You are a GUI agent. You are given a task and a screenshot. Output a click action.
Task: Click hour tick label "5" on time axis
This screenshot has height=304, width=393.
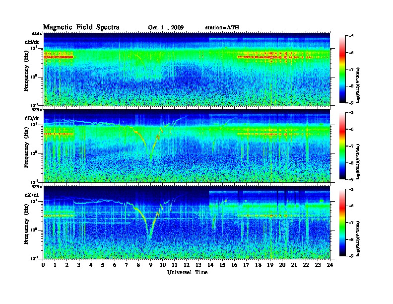click(x=103, y=265)
